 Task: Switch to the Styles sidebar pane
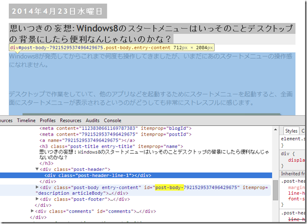pyautogui.click(x=291, y=131)
